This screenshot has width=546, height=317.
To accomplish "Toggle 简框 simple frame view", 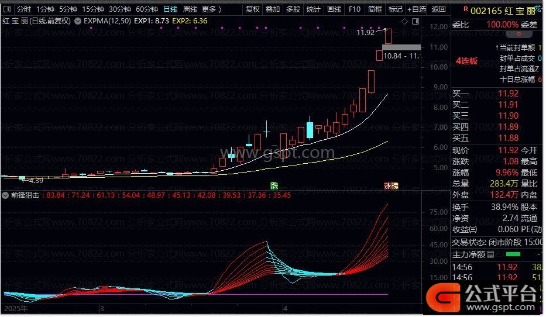I will (x=375, y=9).
